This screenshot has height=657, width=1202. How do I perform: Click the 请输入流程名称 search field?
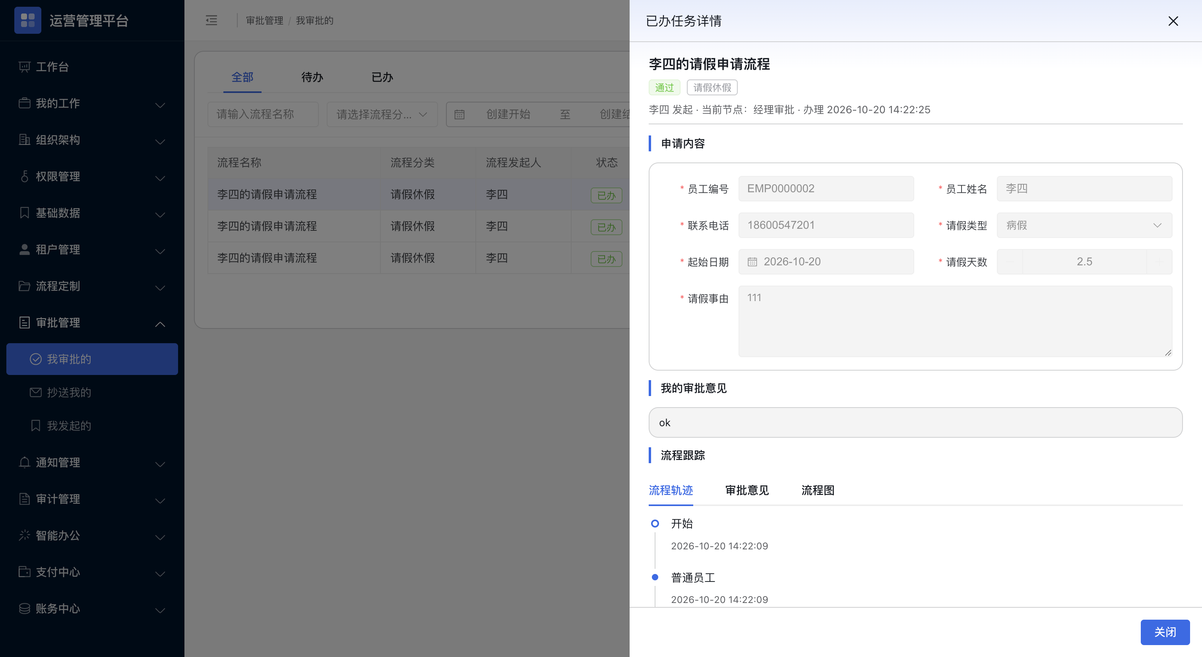263,114
